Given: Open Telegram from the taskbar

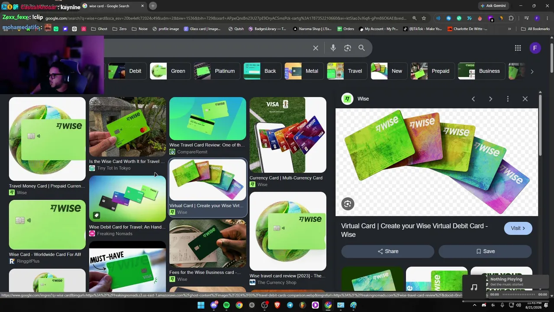Looking at the screenshot, I should coord(290,305).
